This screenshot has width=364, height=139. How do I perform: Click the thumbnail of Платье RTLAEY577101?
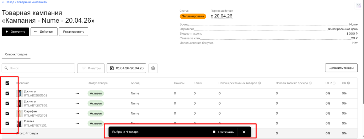(x=19, y=123)
